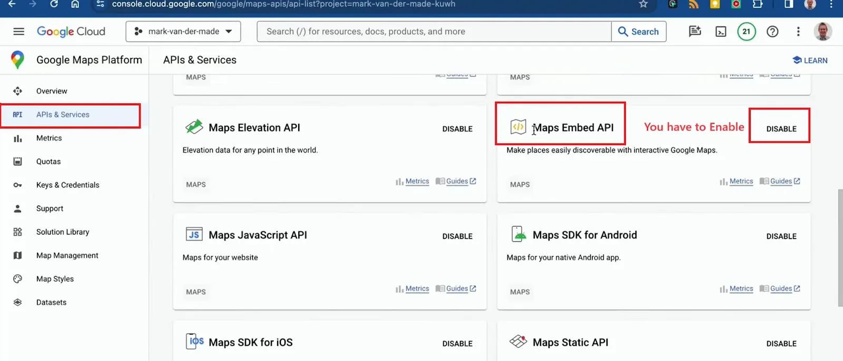Open Quotas in the sidebar
The width and height of the screenshot is (843, 361).
point(48,162)
